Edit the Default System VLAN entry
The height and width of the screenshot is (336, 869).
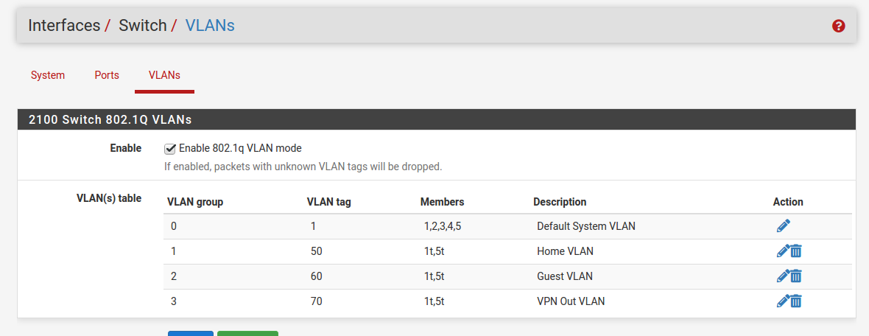(783, 225)
